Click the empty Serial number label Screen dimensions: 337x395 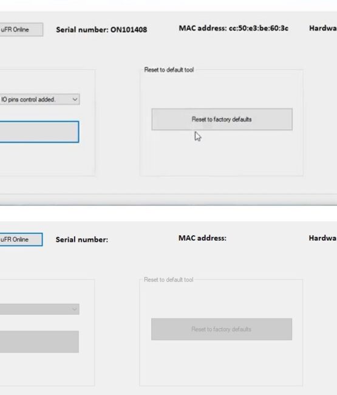pos(82,239)
